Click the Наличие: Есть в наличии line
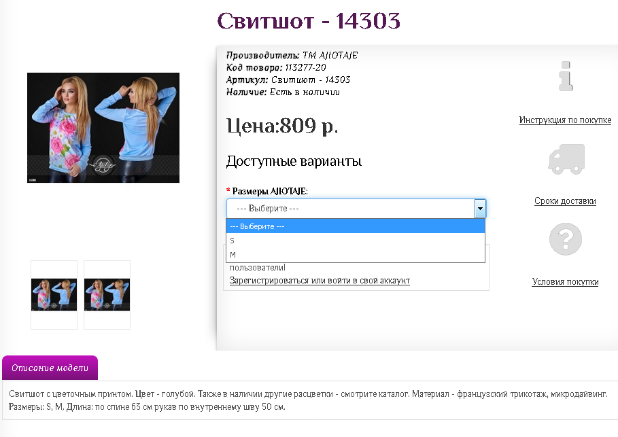The height and width of the screenshot is (437, 618). tap(283, 92)
